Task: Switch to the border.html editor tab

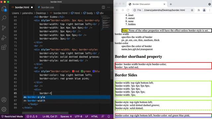Action: (x=22, y=7)
